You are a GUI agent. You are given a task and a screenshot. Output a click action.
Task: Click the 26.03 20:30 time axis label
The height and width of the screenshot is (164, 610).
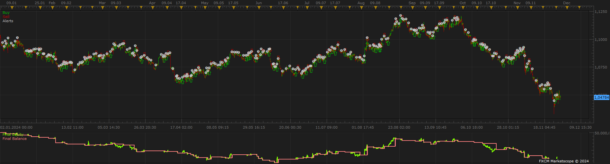(x=145, y=127)
